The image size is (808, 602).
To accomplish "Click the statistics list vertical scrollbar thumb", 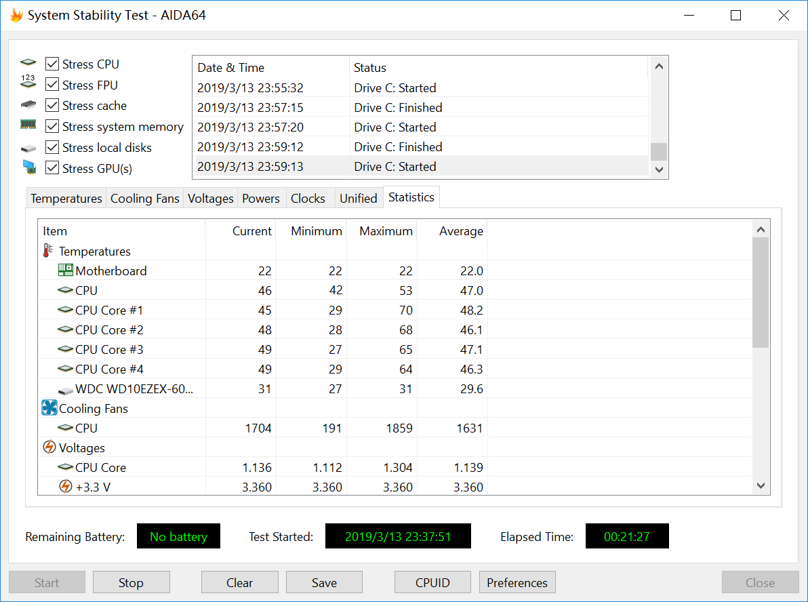I will point(761,292).
